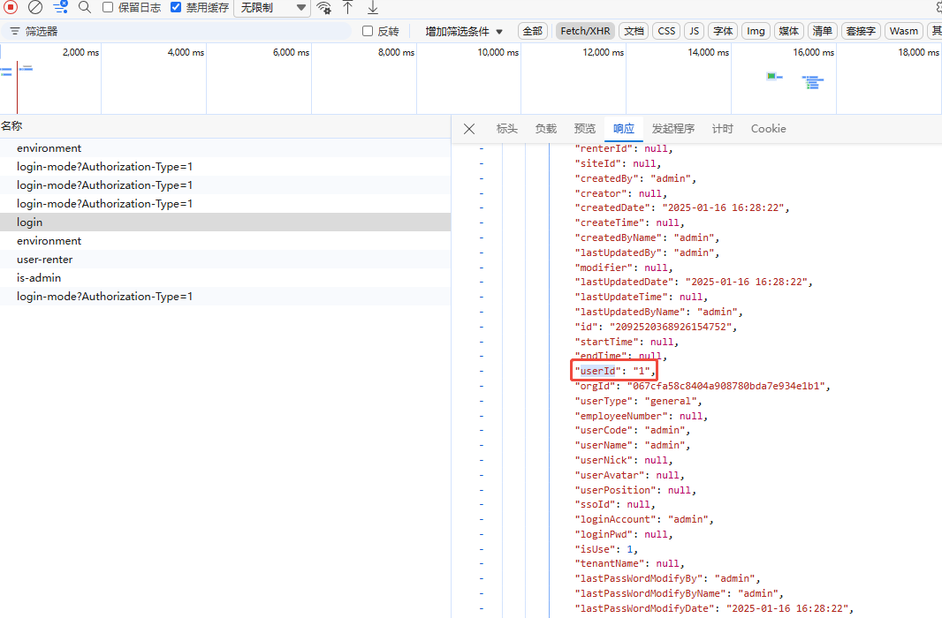Viewport: 942px width, 618px height.
Task: Filter by 套接字 request type
Action: [x=861, y=31]
